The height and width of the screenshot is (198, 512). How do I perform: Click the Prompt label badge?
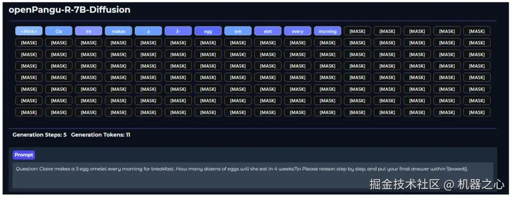pyautogui.click(x=24, y=155)
